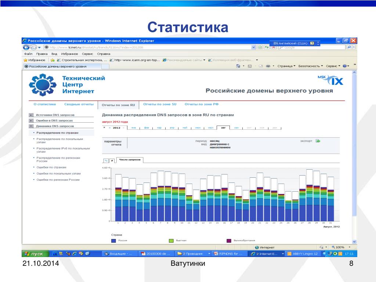376x282 pixels.
Task: Click the Home page icon
Action: point(238,66)
